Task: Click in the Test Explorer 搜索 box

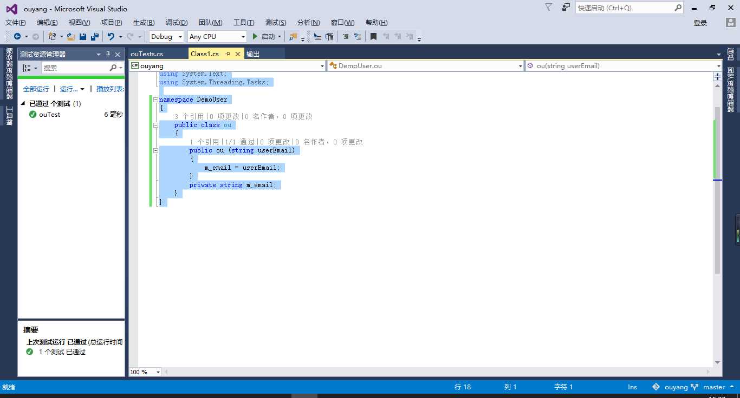Action: click(x=75, y=68)
